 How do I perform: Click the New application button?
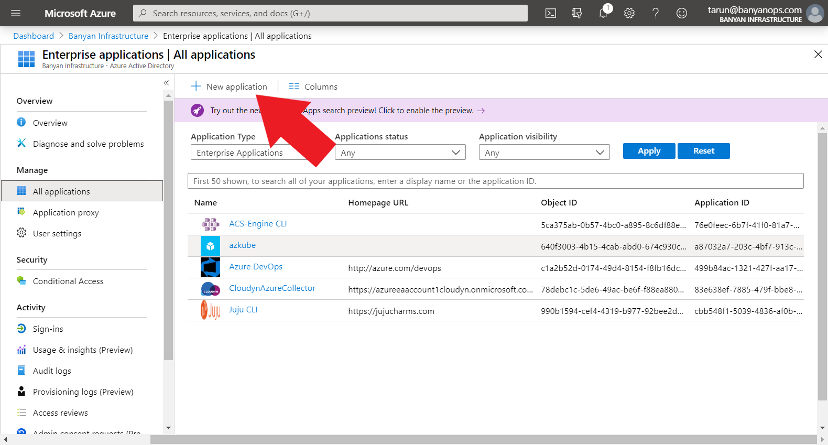[229, 86]
